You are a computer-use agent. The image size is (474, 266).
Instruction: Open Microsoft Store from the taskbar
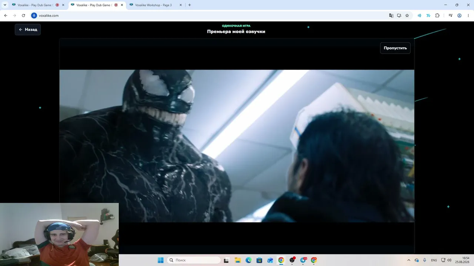point(260,260)
